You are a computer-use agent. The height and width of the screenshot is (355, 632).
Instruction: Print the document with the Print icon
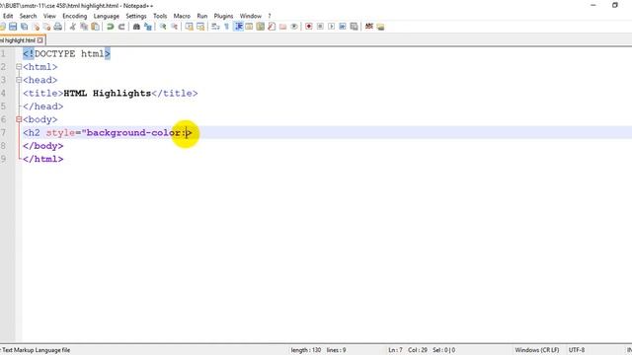(58, 27)
